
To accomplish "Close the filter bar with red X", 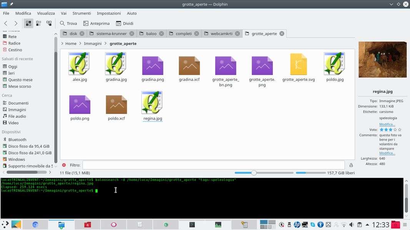I will click(64, 165).
